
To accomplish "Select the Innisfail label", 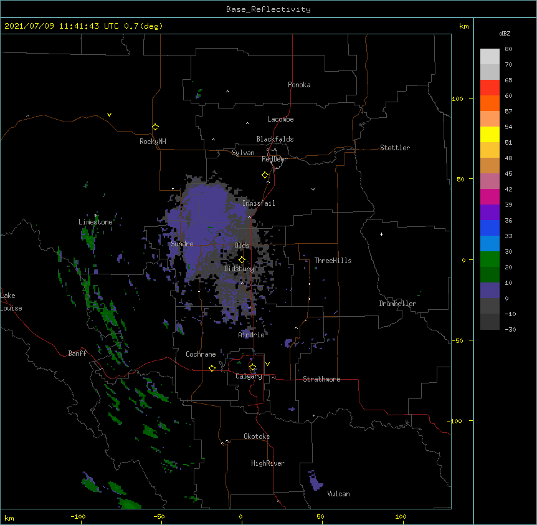I will click(x=259, y=203).
